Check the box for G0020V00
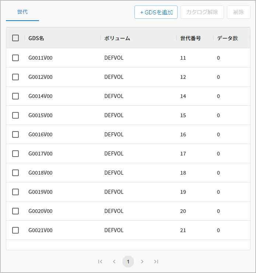Image resolution: width=256 pixels, height=273 pixels. (x=15, y=211)
